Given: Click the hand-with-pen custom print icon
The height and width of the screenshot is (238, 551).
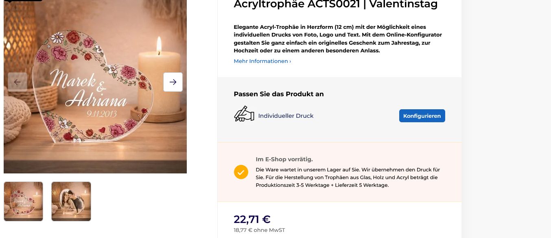Looking at the screenshot, I should [244, 114].
